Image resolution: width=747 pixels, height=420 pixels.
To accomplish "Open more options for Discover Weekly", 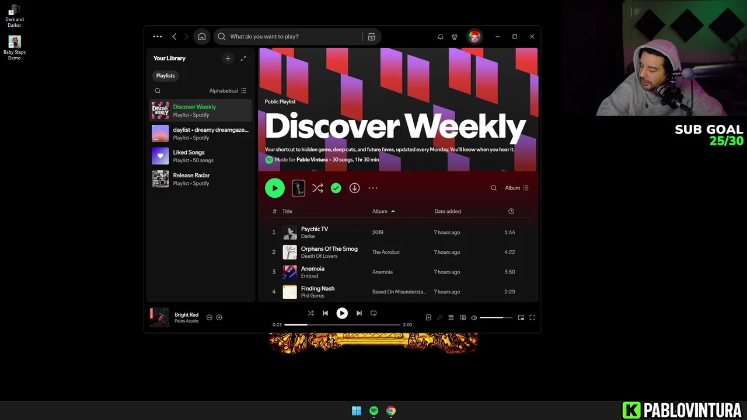I will (373, 188).
